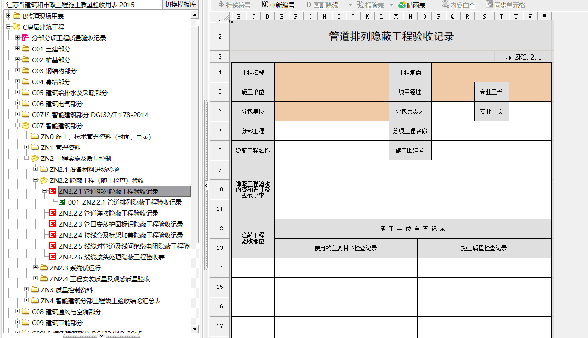
Task: Click the 画删除线 strikethrough icon
Action: tap(309, 5)
